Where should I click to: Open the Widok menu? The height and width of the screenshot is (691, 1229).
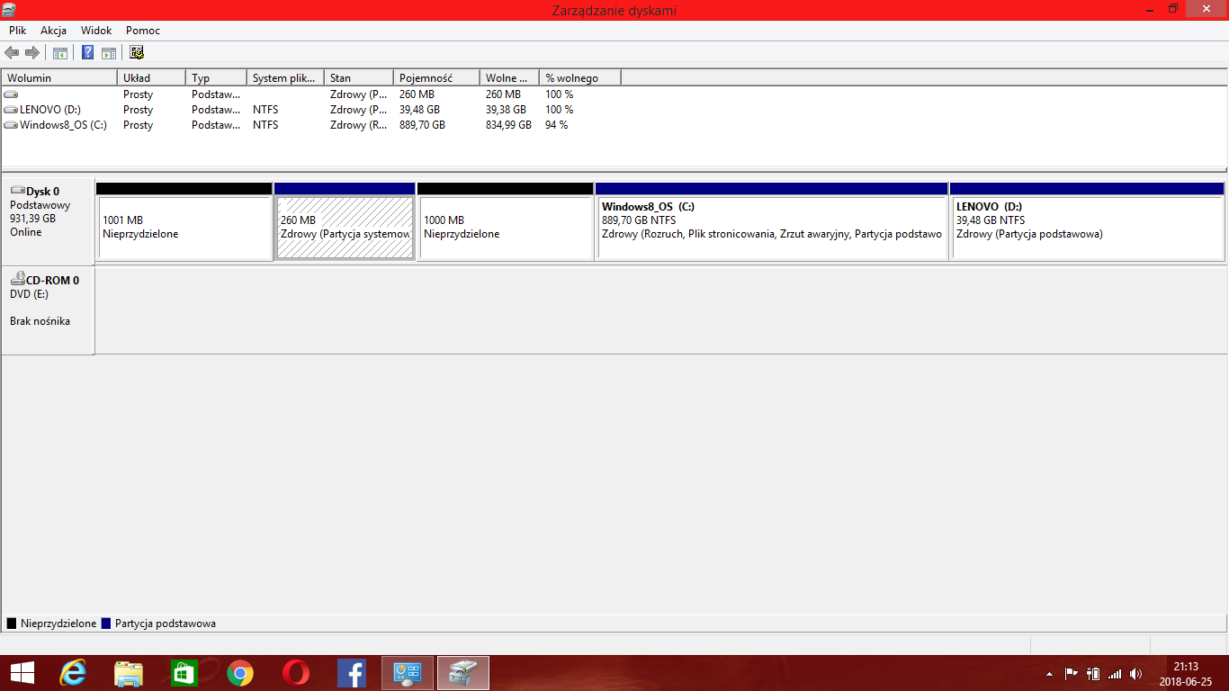pyautogui.click(x=96, y=31)
